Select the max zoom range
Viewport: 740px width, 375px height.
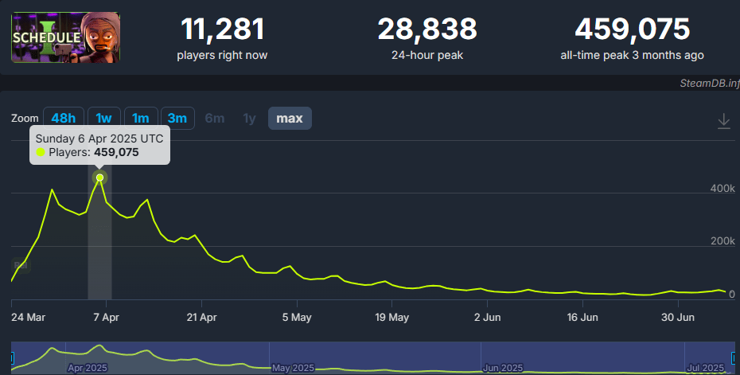[290, 118]
